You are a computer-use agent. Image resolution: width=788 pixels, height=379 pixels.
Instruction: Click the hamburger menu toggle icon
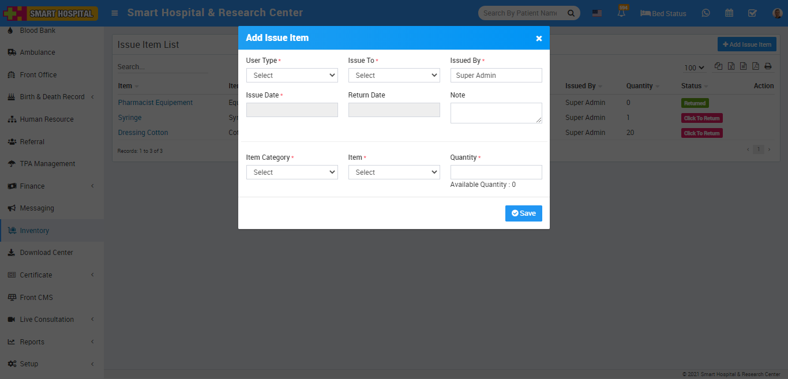coord(115,13)
